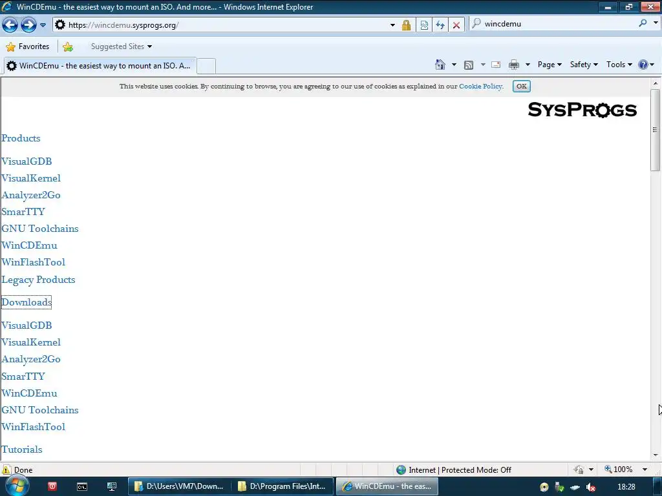Open the search provider dropdown arrow
Screen dimensions: 662x496
[x=656, y=23]
